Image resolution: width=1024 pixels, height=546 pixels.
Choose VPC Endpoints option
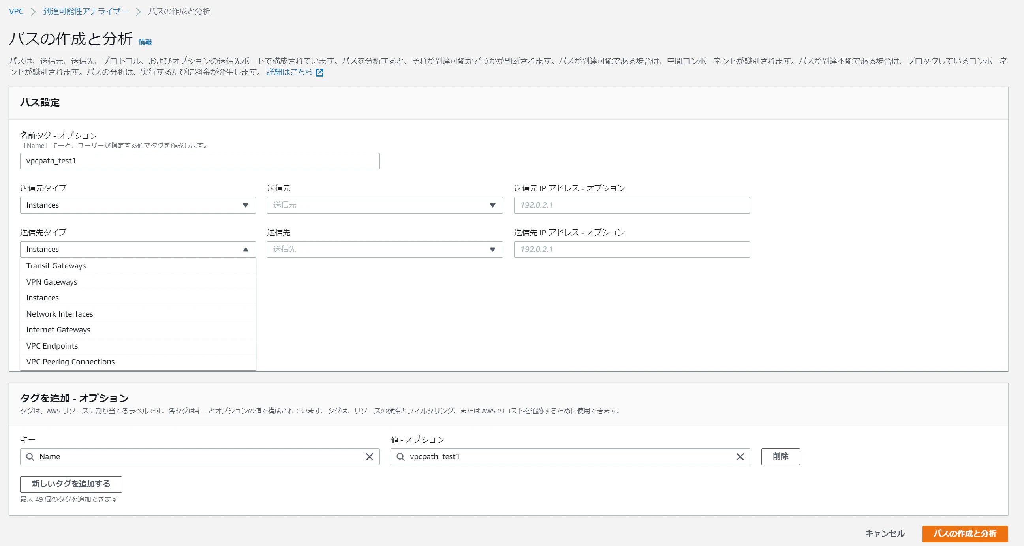(52, 346)
